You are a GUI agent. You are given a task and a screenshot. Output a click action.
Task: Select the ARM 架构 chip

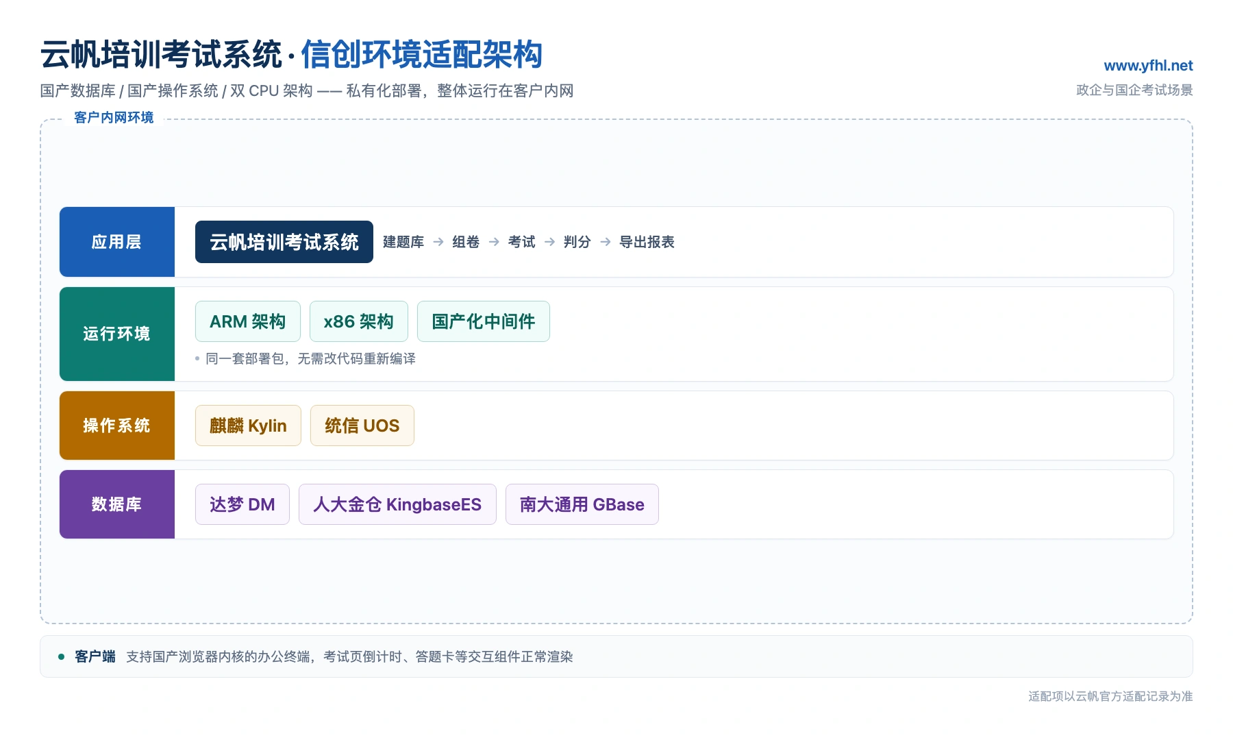coord(248,321)
